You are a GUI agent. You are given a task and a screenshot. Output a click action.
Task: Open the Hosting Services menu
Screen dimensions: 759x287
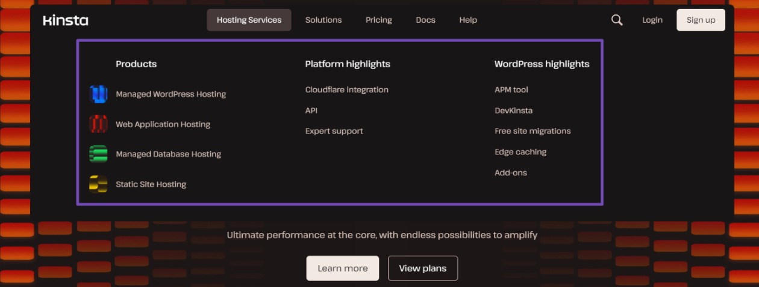pos(249,20)
